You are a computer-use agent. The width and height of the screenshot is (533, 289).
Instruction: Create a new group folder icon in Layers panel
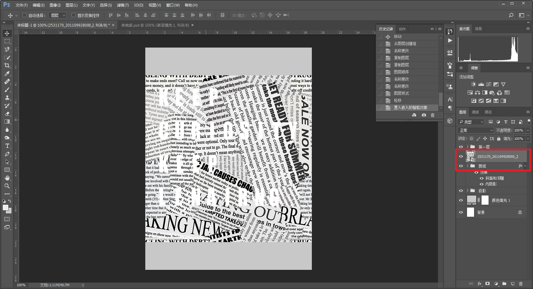pos(504,283)
